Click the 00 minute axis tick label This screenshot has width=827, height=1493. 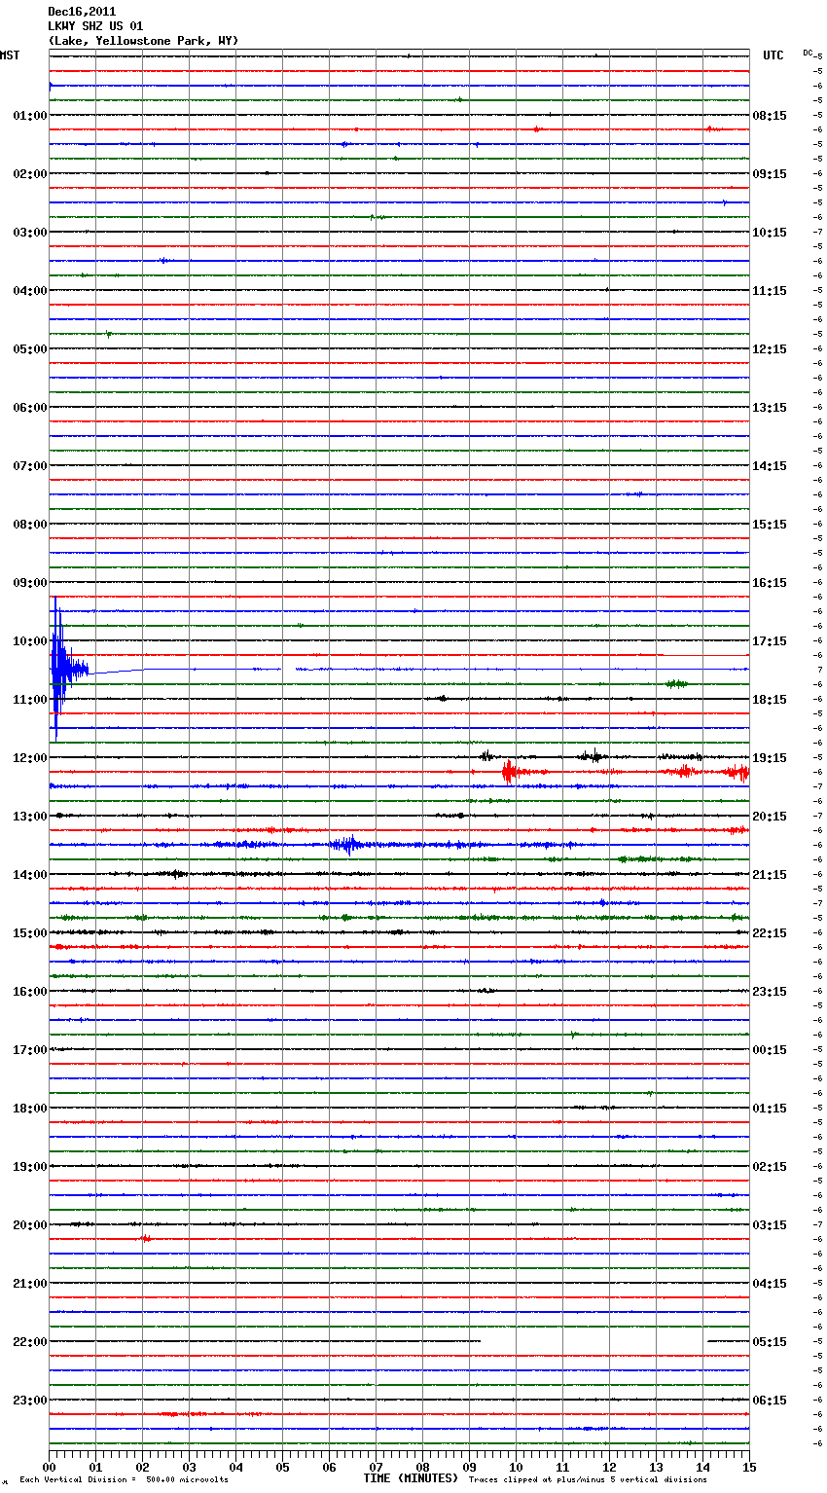[49, 1467]
